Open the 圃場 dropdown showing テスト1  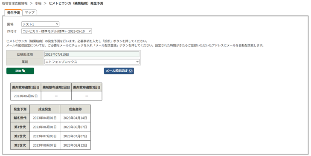[x=40, y=24]
